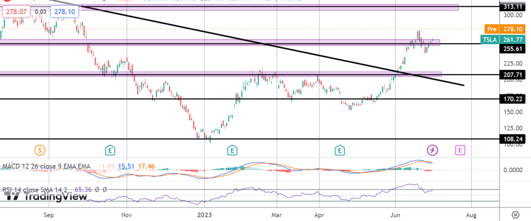Click the 2023 label on time axis
Image resolution: width=531 pixels, height=221 pixels.
coord(205,214)
